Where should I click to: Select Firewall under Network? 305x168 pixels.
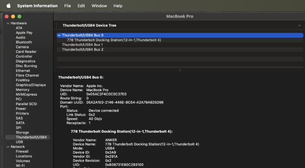click(x=22, y=151)
